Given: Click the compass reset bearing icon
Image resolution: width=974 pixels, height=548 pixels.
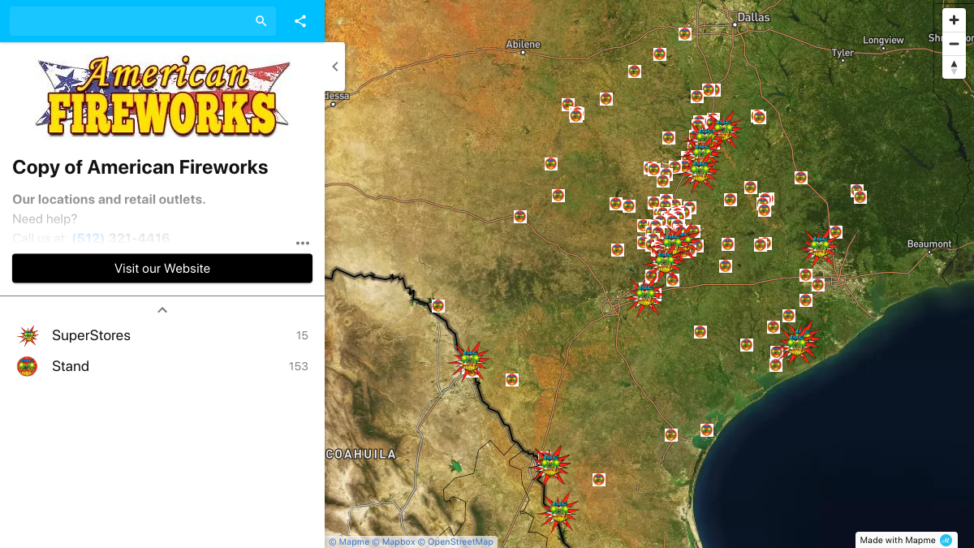Looking at the screenshot, I should coord(954,67).
